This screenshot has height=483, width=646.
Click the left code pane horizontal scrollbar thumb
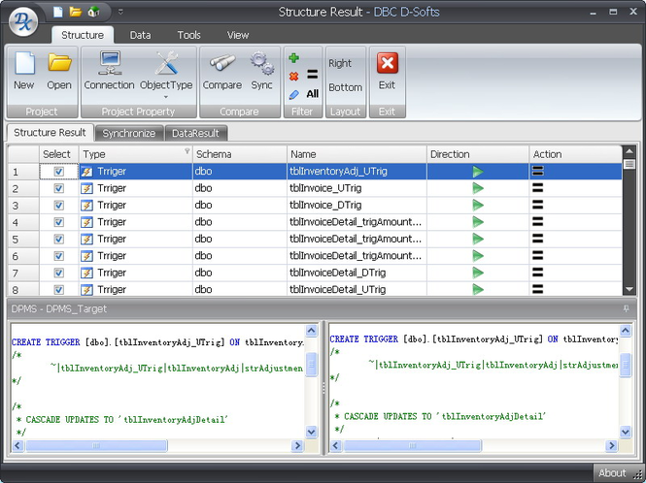[96, 445]
